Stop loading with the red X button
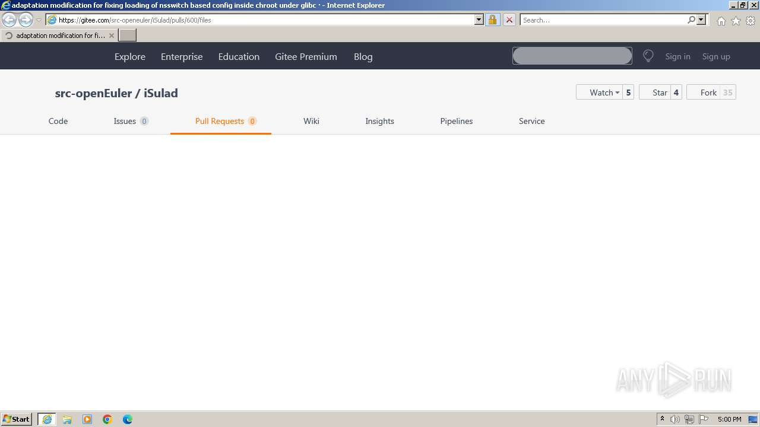 coord(509,20)
